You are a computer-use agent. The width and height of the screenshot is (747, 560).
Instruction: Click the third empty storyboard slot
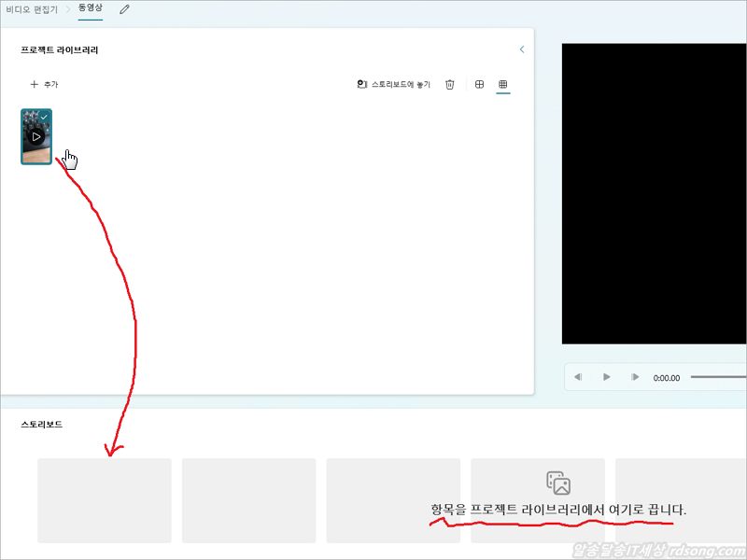click(393, 500)
